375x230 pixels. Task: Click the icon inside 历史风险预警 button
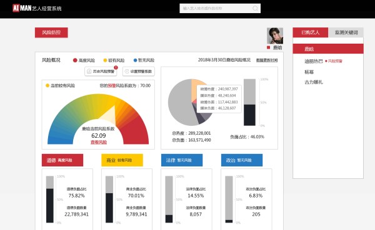tap(89, 71)
